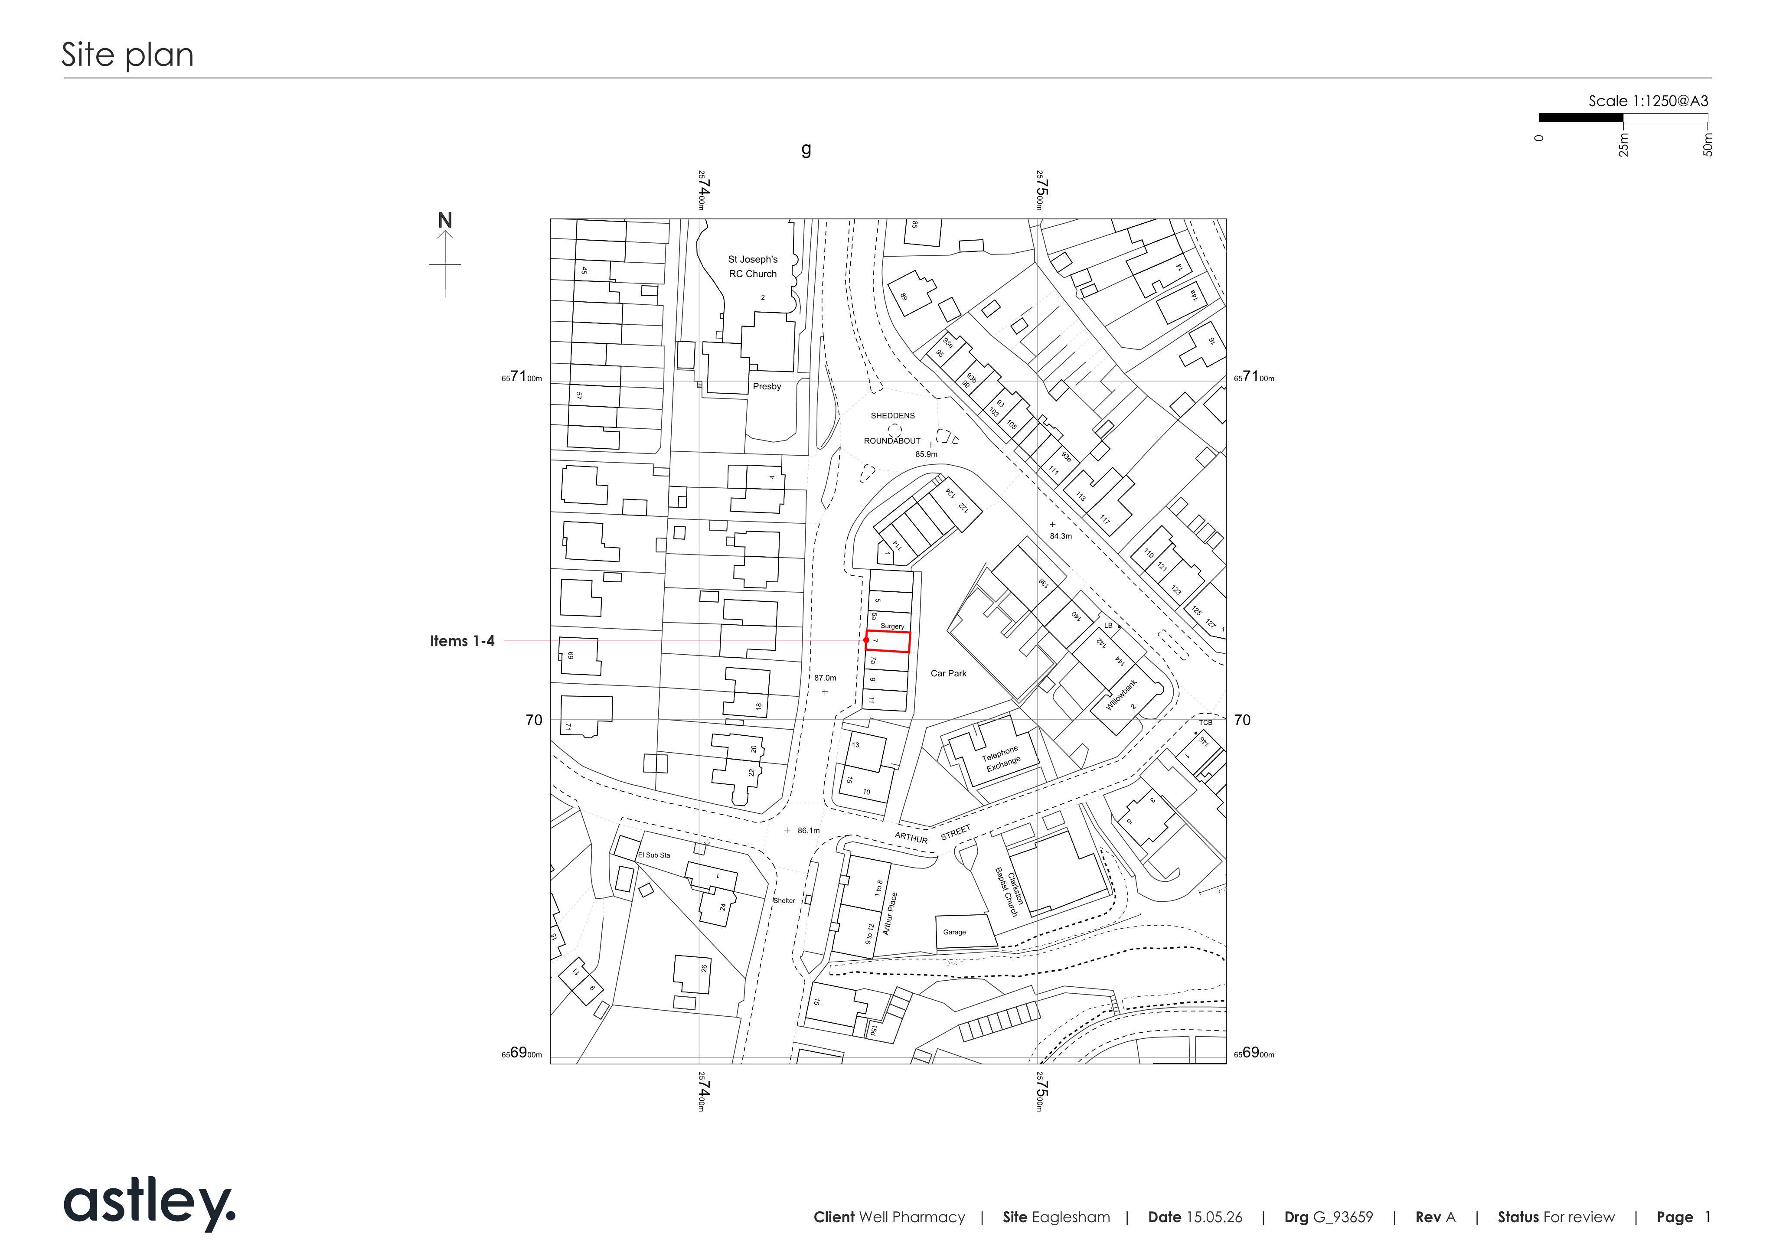
Task: Click the 'Site plan' title text
Action: coord(127,55)
